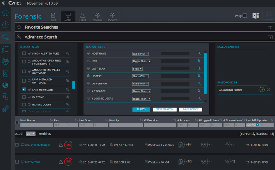Enable the Map checkbox
The image size is (275, 170).
tap(245, 16)
